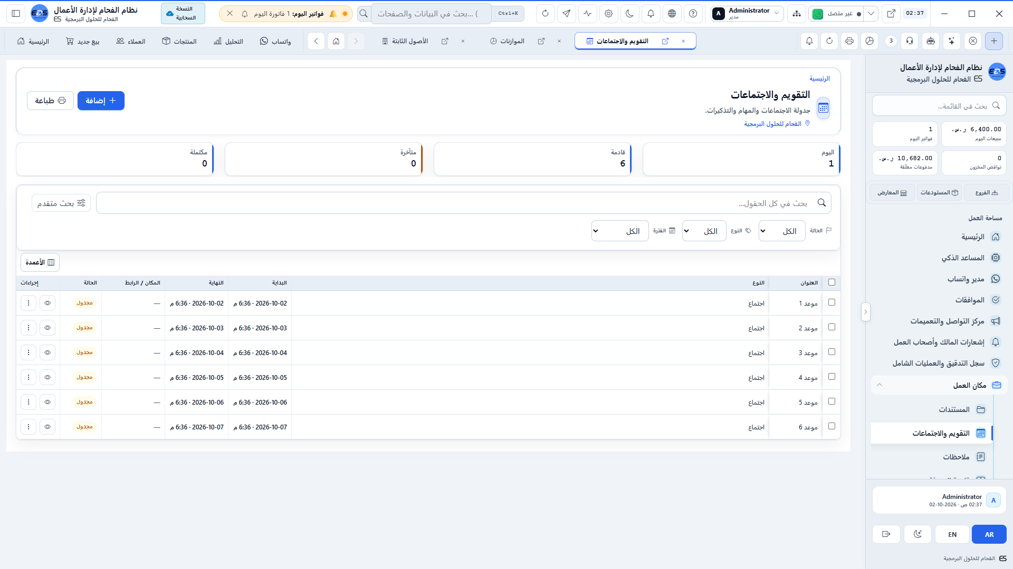Toggle dark mode moon icon in top bar

(x=629, y=14)
